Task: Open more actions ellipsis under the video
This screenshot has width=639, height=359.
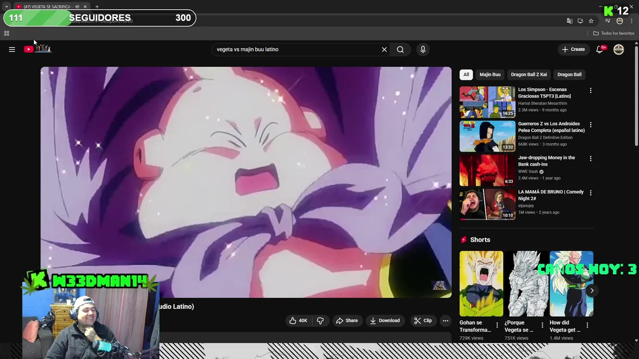Action: click(x=446, y=321)
